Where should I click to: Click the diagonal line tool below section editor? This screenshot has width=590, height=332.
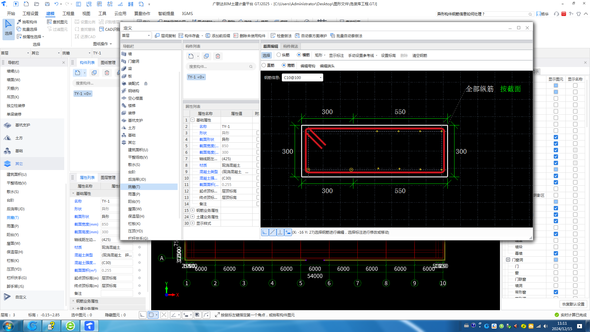[273, 232]
